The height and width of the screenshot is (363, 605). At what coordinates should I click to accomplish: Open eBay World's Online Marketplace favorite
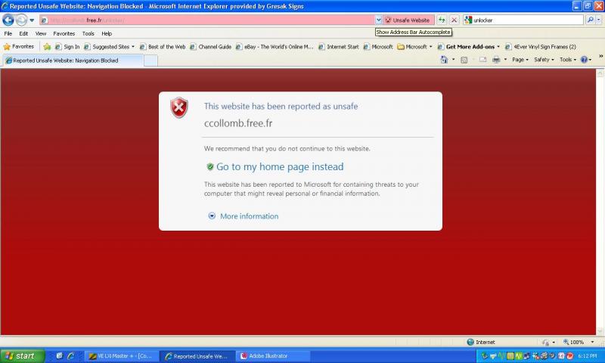pos(275,47)
